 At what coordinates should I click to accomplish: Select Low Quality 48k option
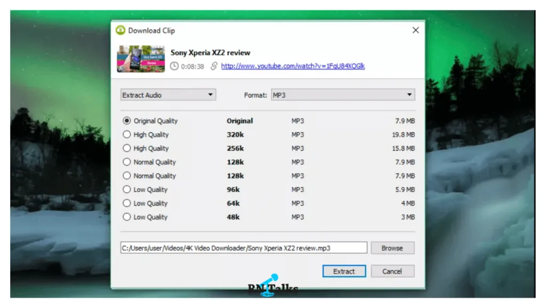[127, 217]
